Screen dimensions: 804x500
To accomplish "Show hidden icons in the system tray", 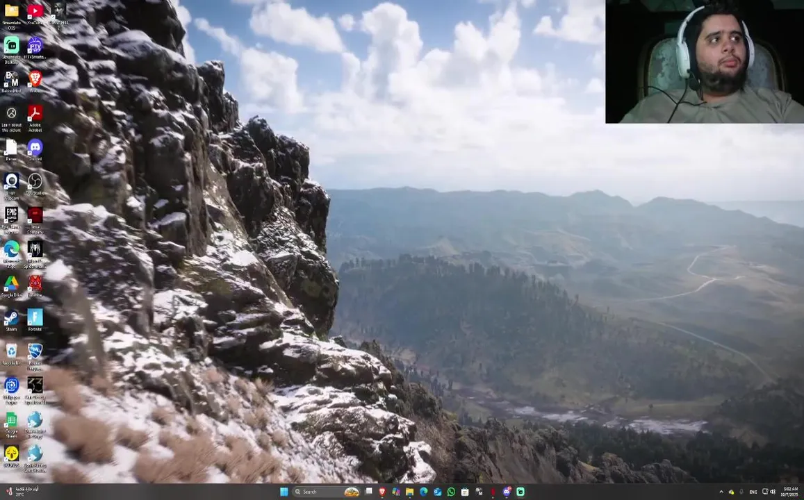I will [721, 492].
